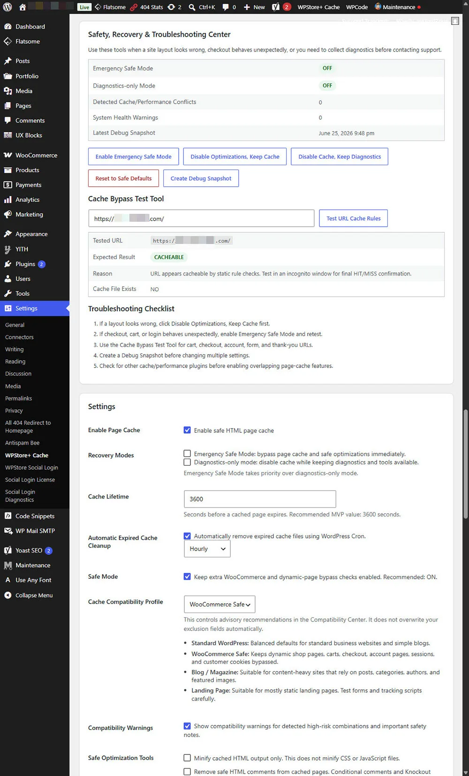Click the Cache Bypass test URL field
Image resolution: width=469 pixels, height=776 pixels.
(x=201, y=218)
